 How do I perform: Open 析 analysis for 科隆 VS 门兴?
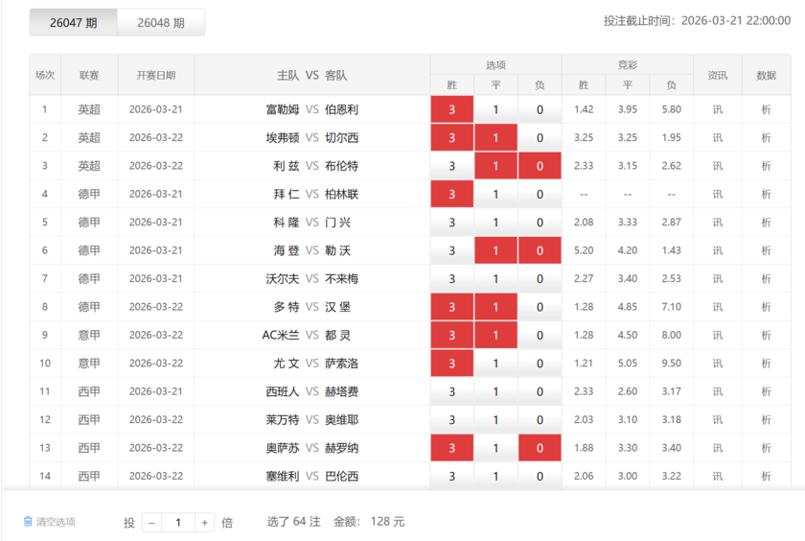tap(766, 223)
